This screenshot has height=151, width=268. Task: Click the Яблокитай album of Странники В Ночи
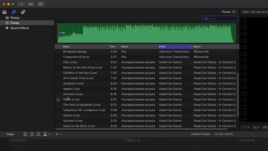tap(201, 57)
